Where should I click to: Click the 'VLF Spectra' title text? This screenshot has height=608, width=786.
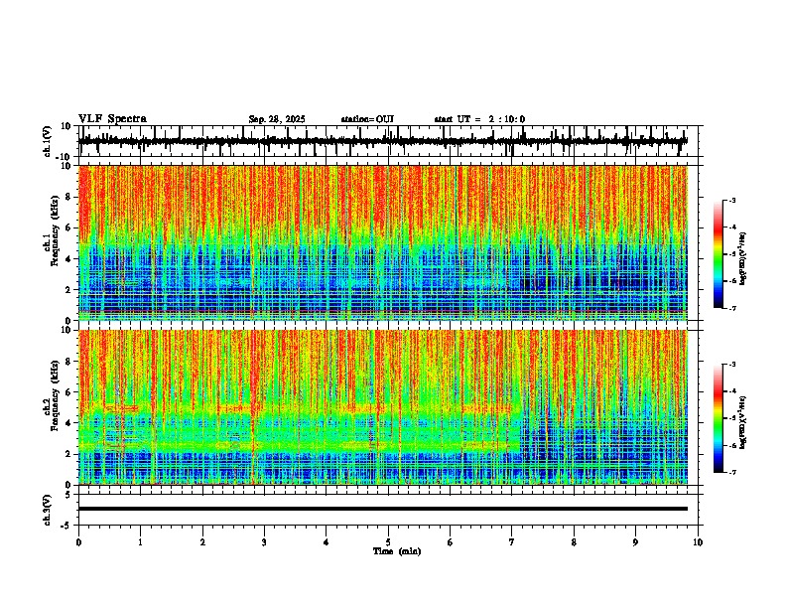pyautogui.click(x=113, y=119)
